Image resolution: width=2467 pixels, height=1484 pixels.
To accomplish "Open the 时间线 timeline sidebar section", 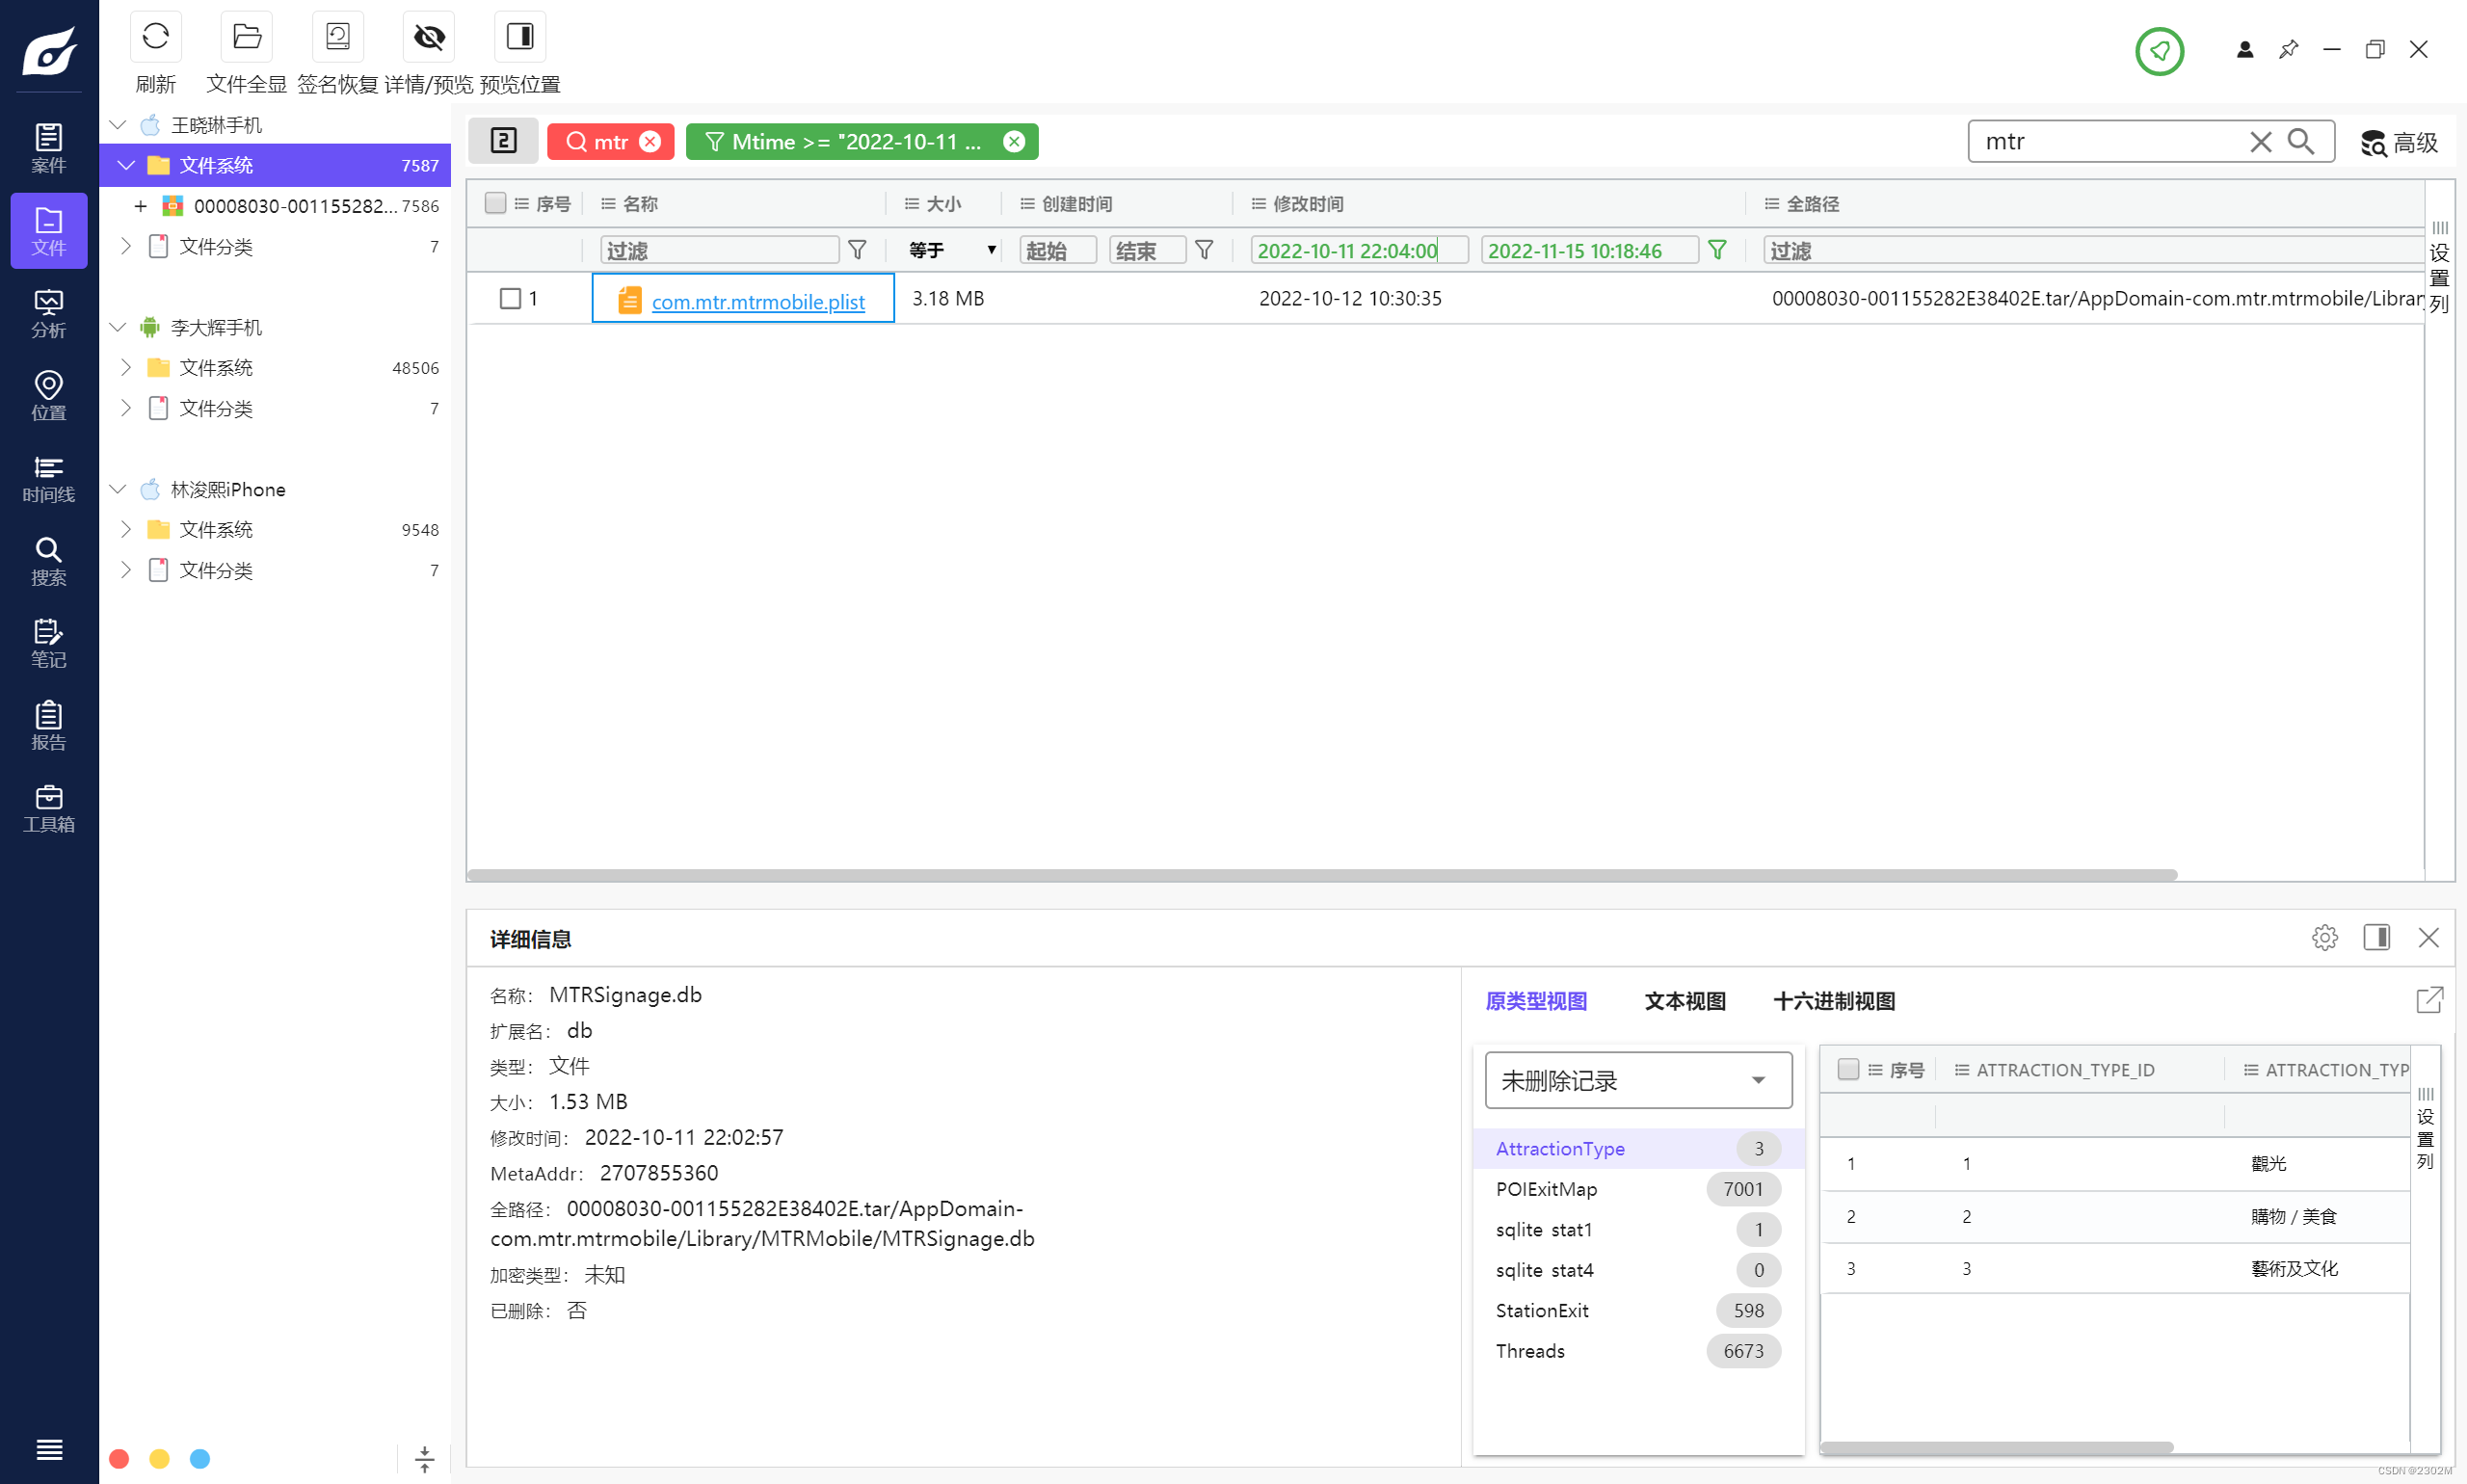I will coord(48,478).
